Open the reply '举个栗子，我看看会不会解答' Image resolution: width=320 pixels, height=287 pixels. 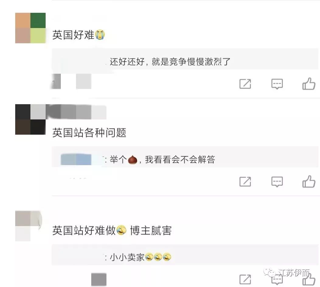[x=185, y=157]
